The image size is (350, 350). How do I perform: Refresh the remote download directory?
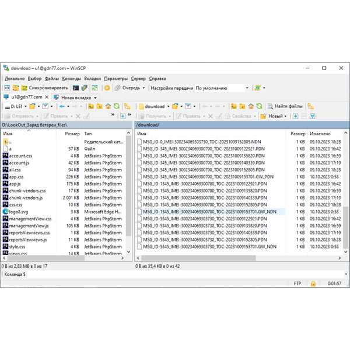click(x=259, y=106)
